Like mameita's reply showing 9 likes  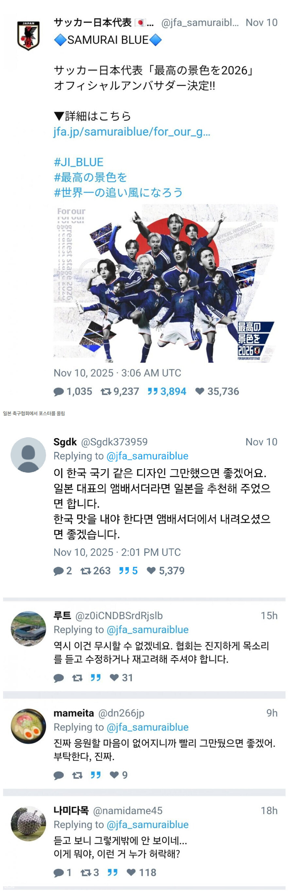pos(118,775)
